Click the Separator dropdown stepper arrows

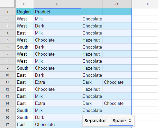click(x=130, y=121)
